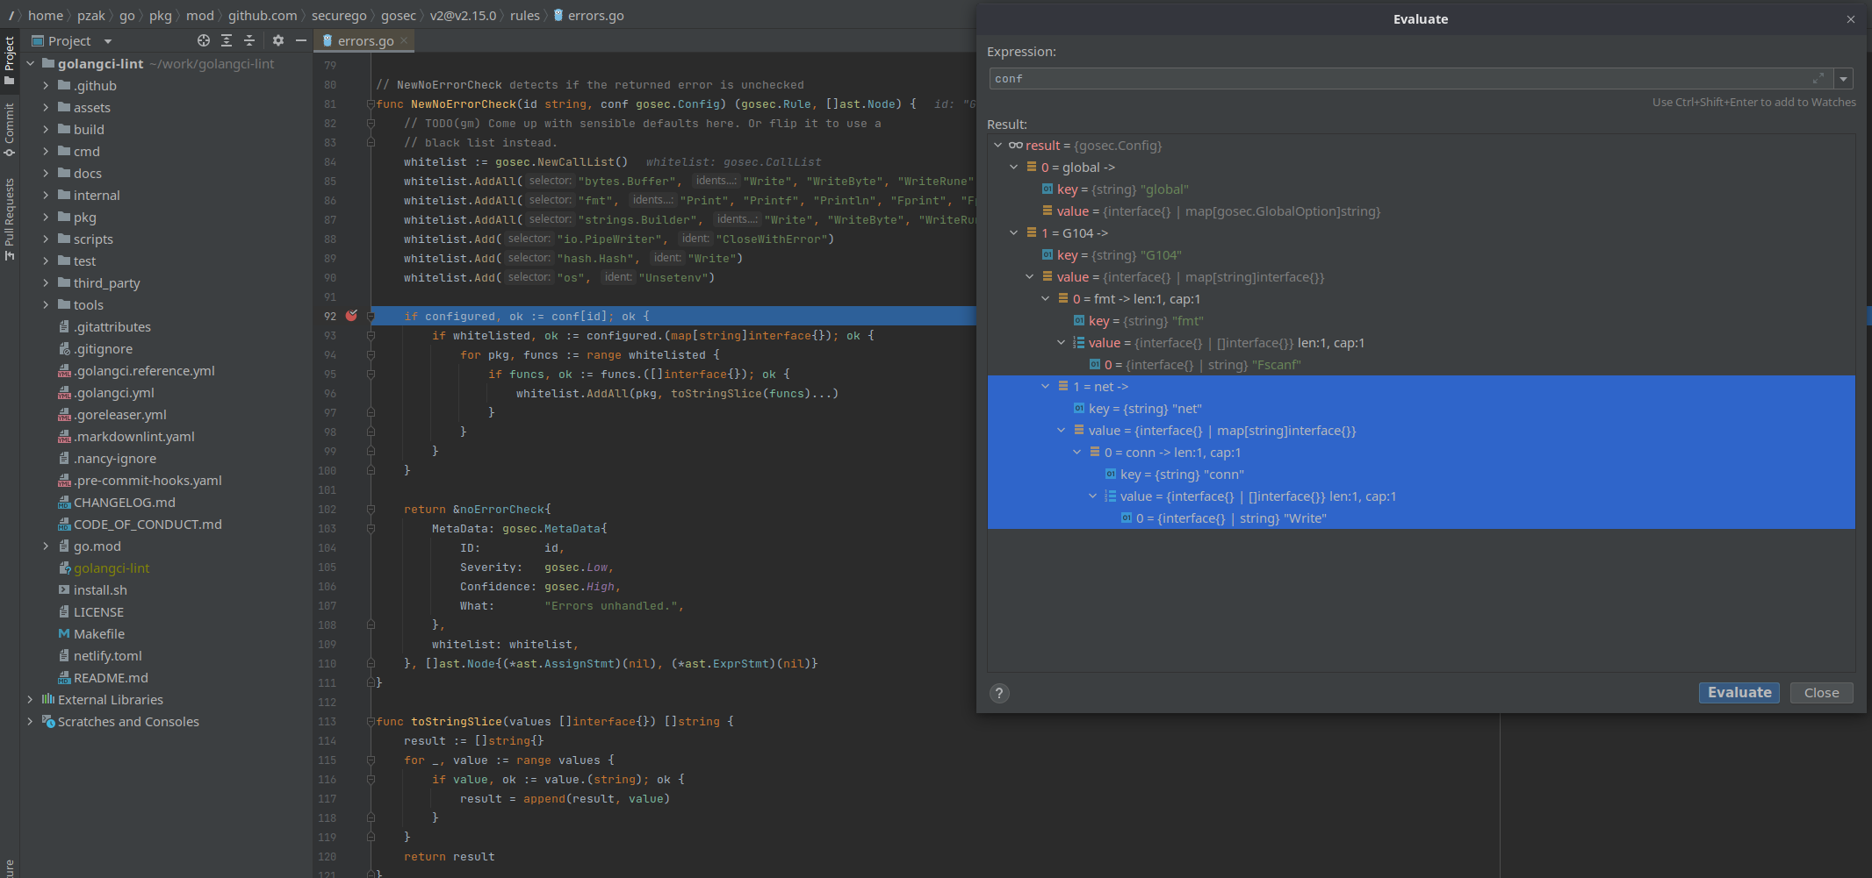Select the .golangci.yml file
This screenshot has width=1872, height=878.
114,393
